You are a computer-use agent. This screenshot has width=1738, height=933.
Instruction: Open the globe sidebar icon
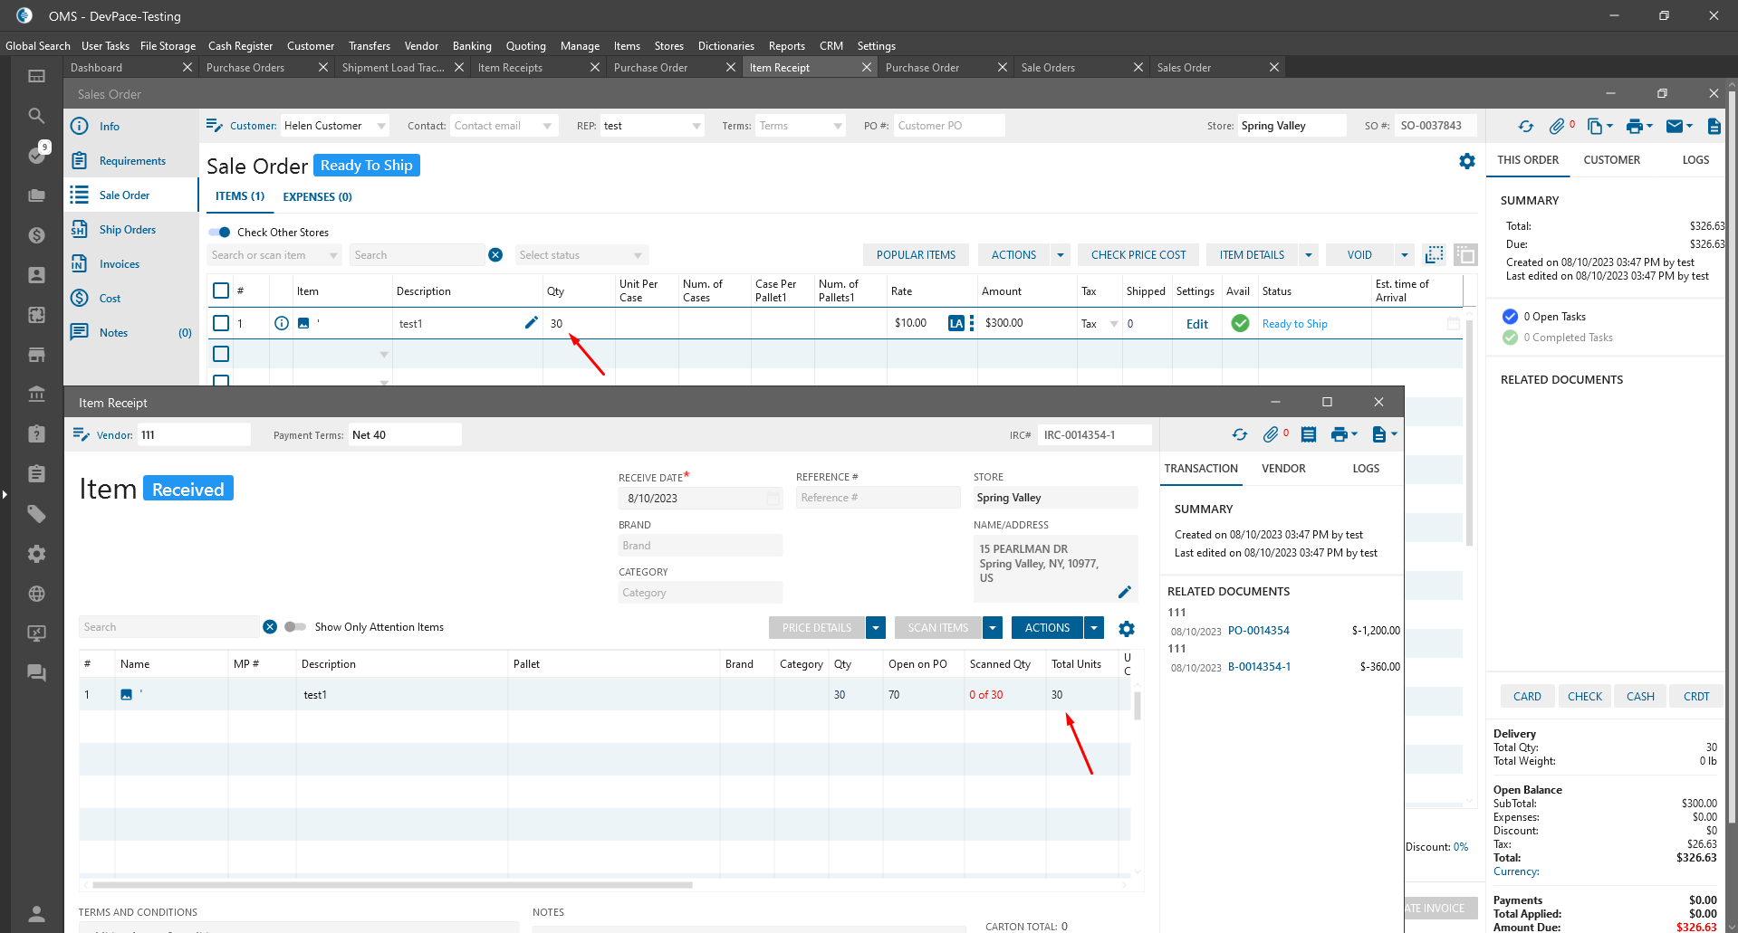click(36, 594)
